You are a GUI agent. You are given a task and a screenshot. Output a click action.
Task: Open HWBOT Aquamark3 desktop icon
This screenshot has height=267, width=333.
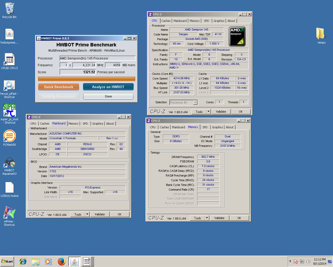[x=9, y=166]
